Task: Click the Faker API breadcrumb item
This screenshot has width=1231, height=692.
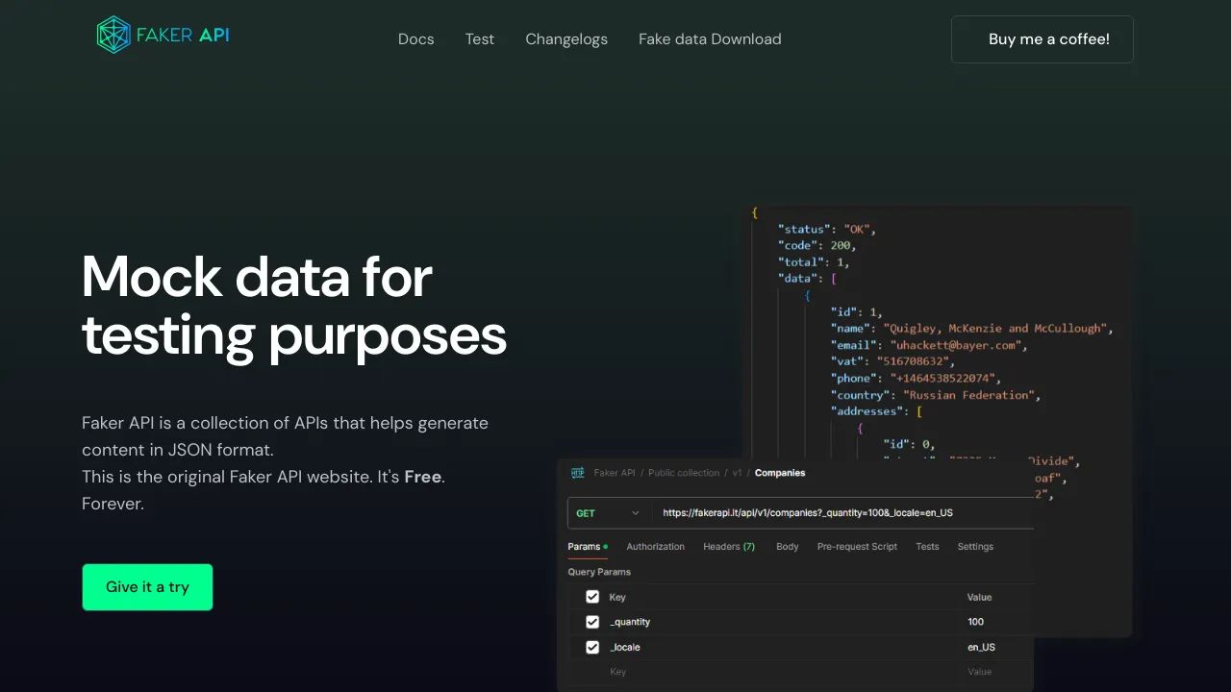Action: point(615,473)
